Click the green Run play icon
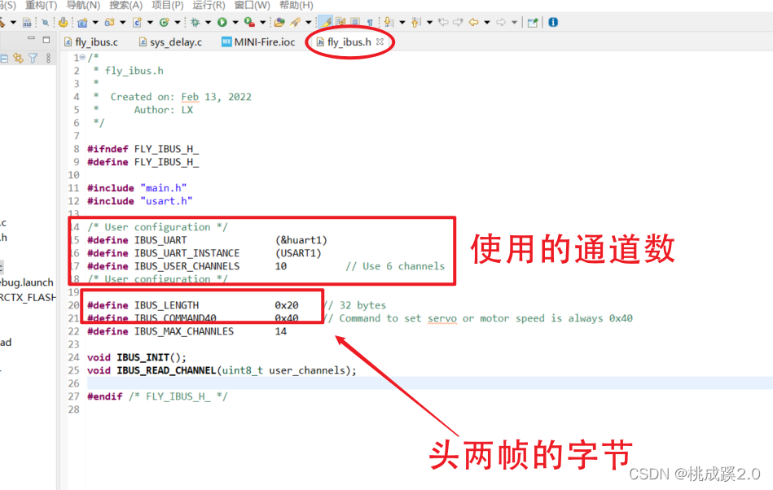Image resolution: width=773 pixels, height=490 pixels. [222, 22]
